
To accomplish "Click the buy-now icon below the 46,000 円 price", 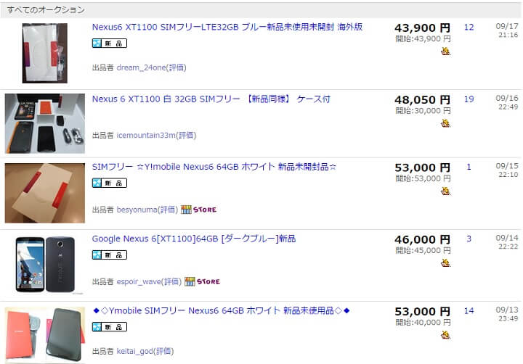I will [445, 263].
